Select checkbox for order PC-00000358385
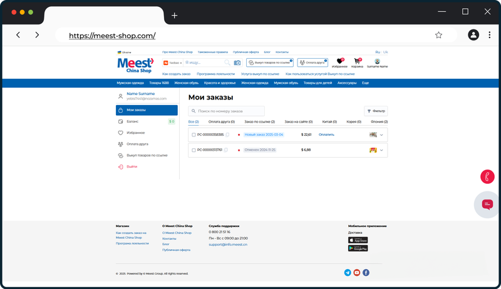 (194, 135)
